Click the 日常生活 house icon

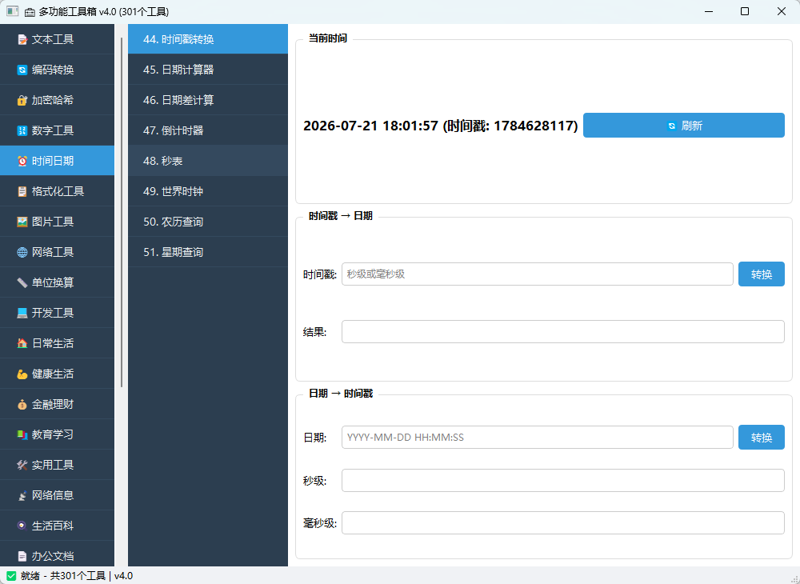pyautogui.click(x=22, y=343)
